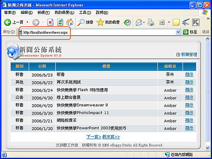Click the Mail envelope icon

click(139, 22)
